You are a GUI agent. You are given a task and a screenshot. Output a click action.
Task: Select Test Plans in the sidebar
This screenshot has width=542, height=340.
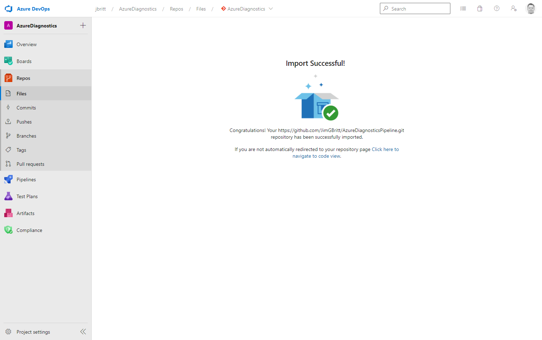(27, 196)
